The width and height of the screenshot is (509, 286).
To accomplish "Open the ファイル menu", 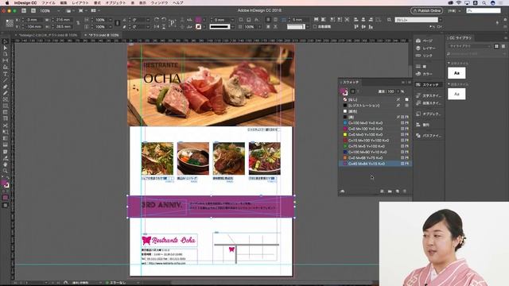I will click(49, 2).
